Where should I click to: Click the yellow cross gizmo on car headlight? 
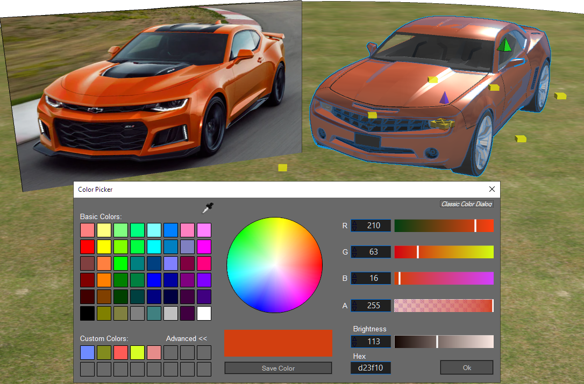443,124
